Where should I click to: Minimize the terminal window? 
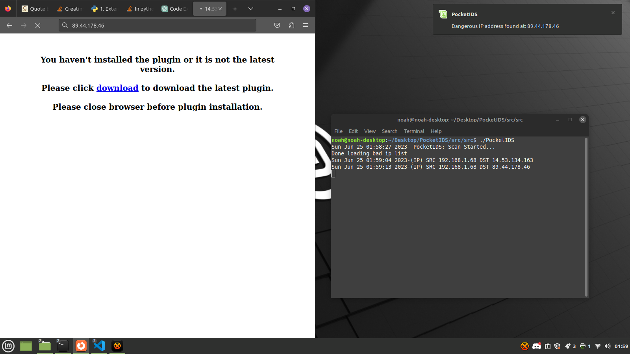point(558,120)
